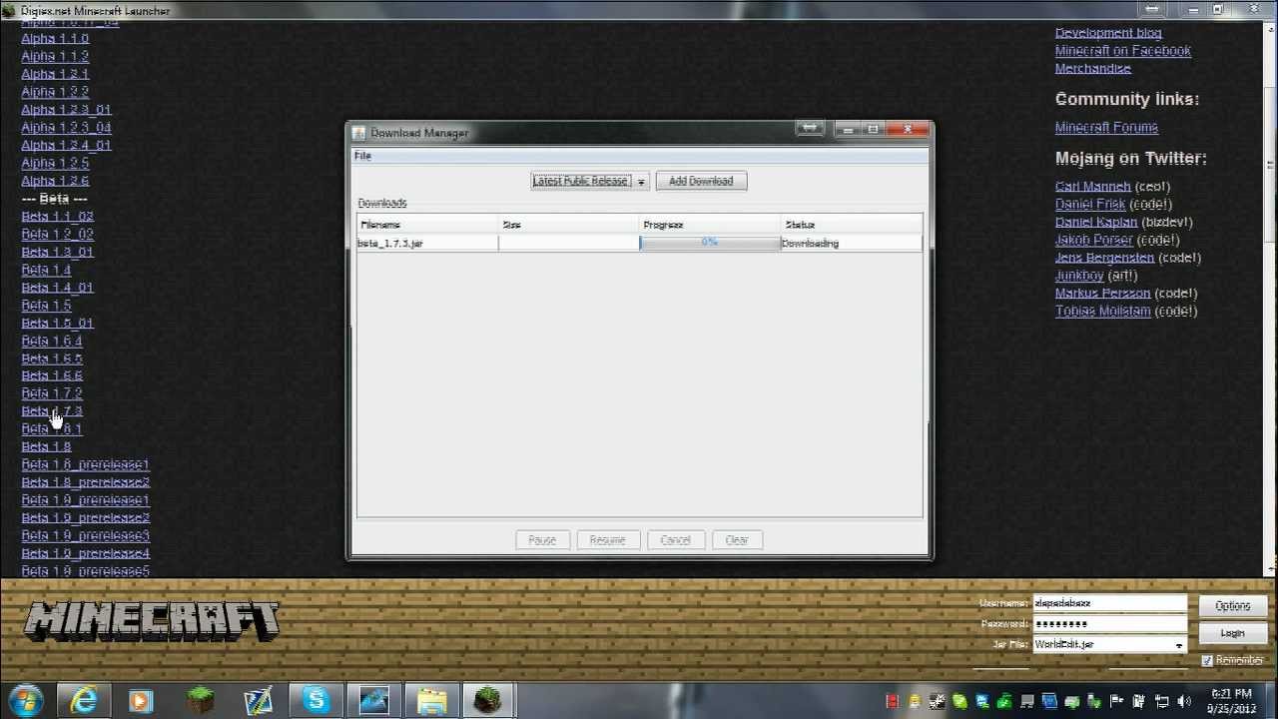The image size is (1278, 719).
Task: Open the Skype taskbar icon
Action: pos(316,700)
